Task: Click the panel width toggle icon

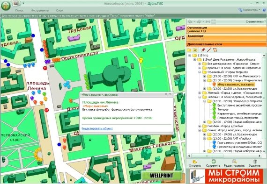Action: [x=208, y=21]
